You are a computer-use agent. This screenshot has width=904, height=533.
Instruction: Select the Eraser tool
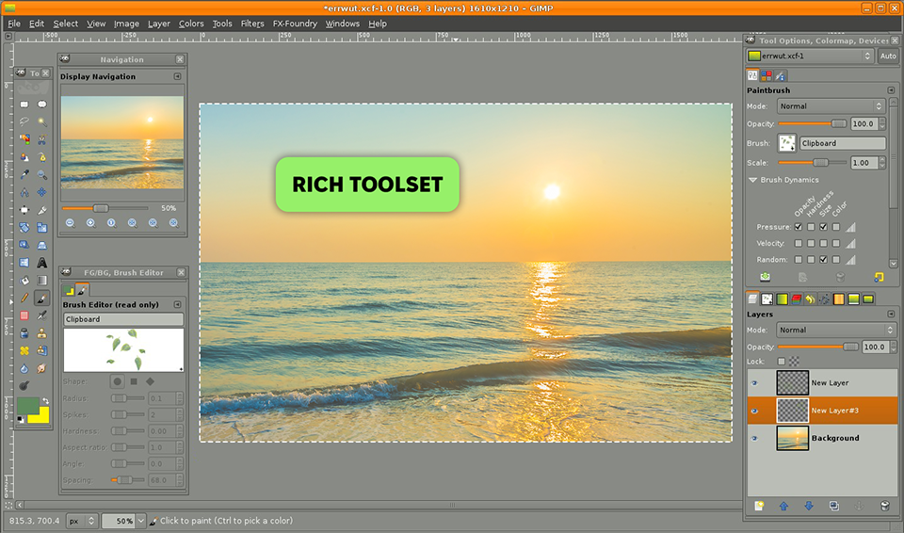tap(24, 315)
